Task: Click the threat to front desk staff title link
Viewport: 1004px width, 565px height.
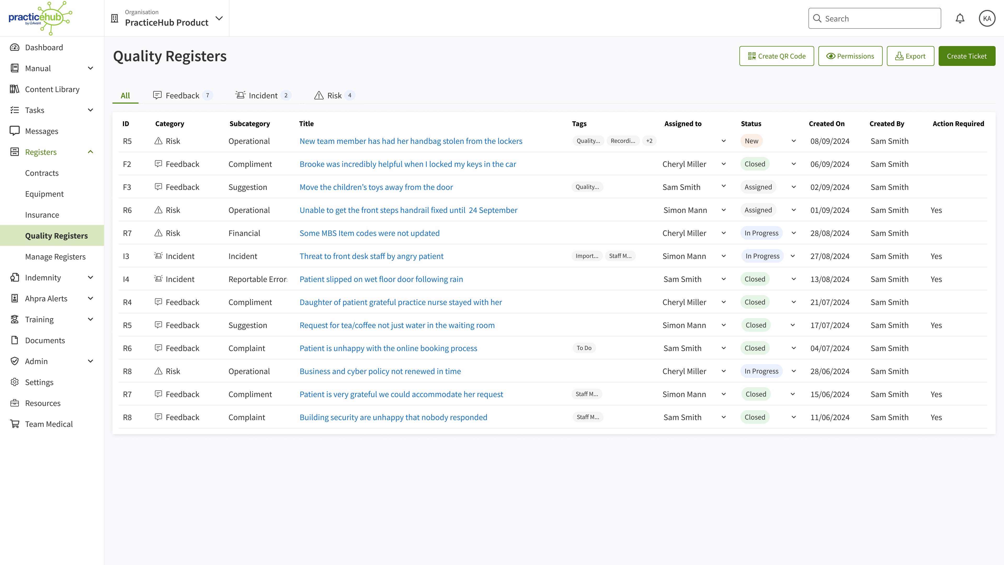Action: (372, 256)
